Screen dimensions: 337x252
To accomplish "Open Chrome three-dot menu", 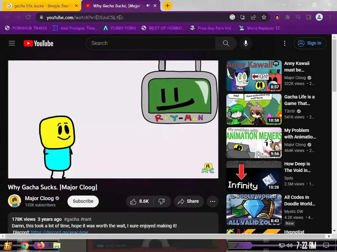I will (x=330, y=17).
